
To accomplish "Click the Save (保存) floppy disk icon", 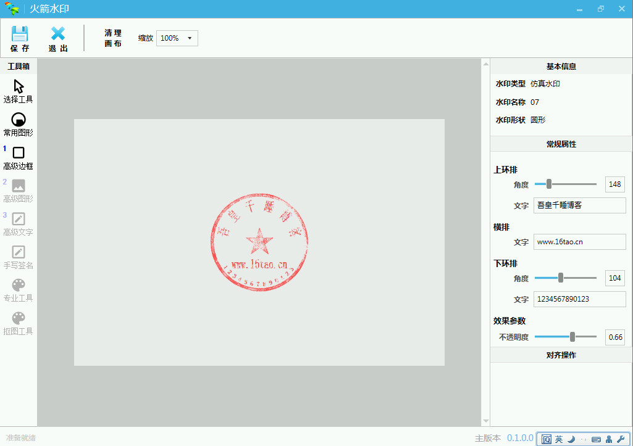I will [x=20, y=34].
